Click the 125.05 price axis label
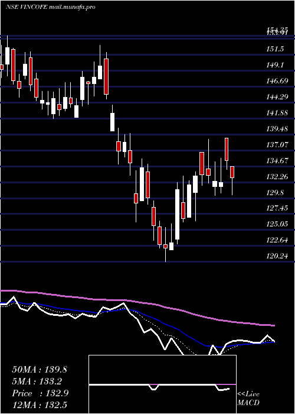This screenshot has height=414, width=295. pos(277,224)
